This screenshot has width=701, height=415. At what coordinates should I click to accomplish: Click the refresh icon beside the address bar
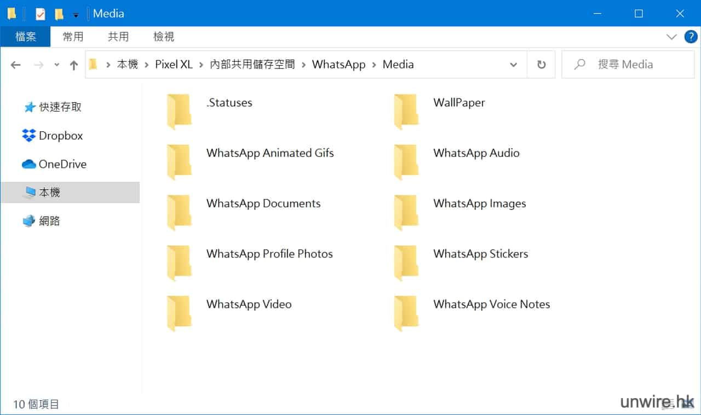(541, 64)
